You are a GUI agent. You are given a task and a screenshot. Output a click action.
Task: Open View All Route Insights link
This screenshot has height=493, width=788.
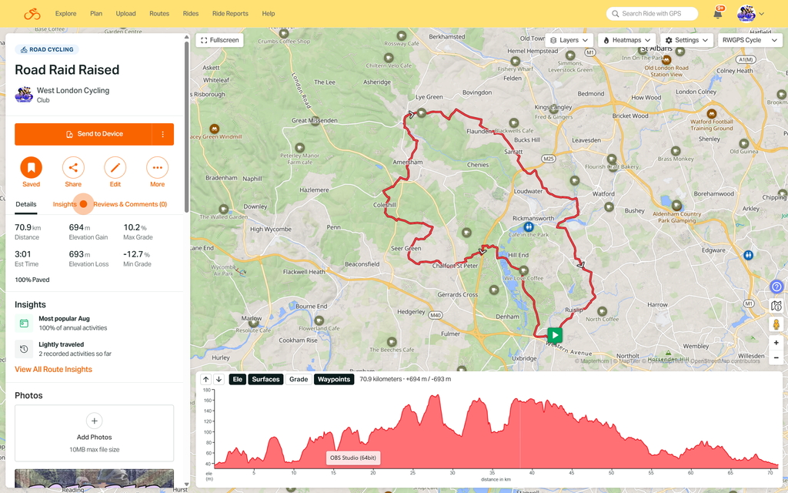(53, 369)
